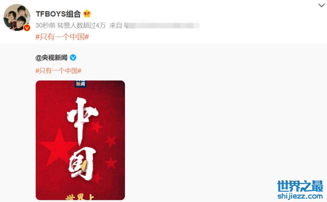
Task: Click the 世界上 text at poster bottom
Action: click(x=80, y=197)
